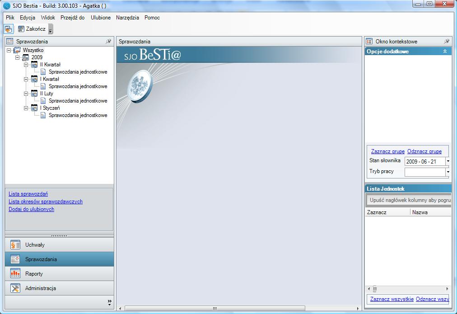Select Sprawozdania jednostkowe under II Kwartał
The width and height of the screenshot is (457, 314).
[78, 72]
